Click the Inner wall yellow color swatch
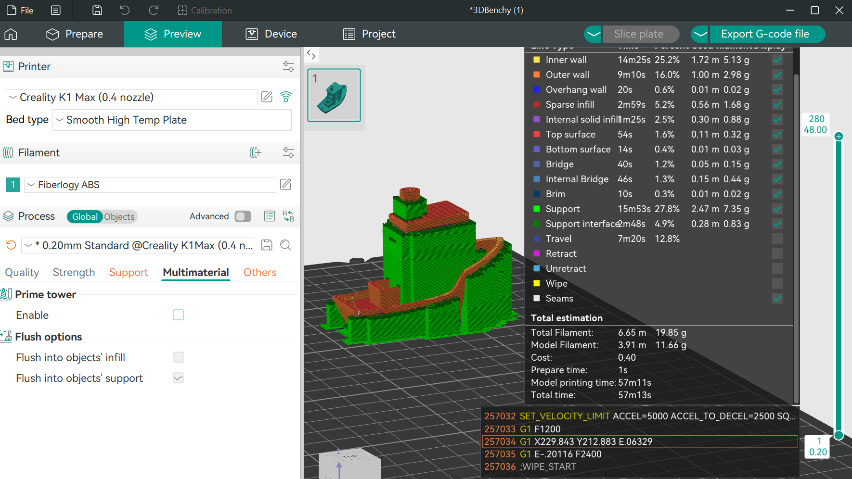Viewport: 852px width, 479px height. [x=537, y=60]
